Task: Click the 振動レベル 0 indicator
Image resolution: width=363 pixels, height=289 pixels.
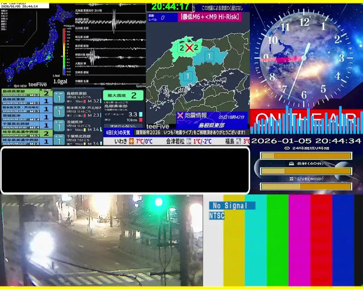Action: 162,18
